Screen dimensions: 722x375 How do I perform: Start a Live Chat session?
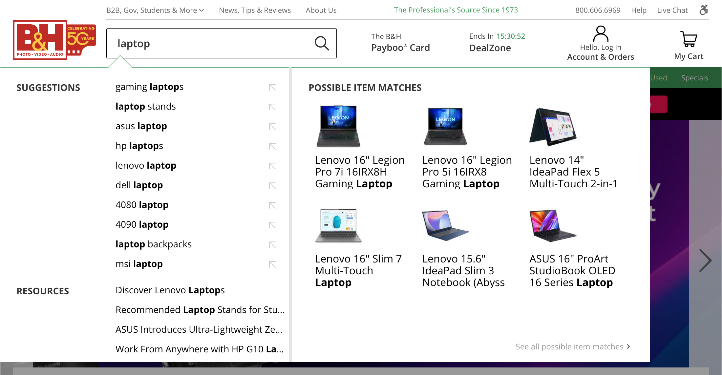click(672, 10)
